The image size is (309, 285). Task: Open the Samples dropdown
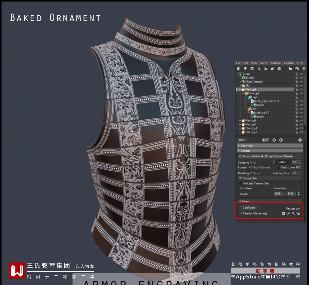click(x=247, y=162)
